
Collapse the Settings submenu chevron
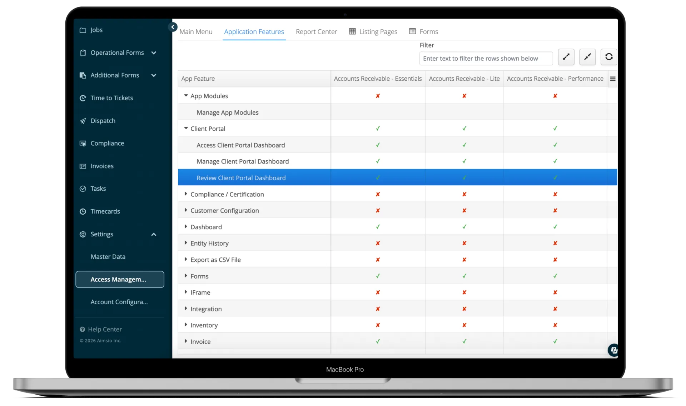tap(154, 234)
